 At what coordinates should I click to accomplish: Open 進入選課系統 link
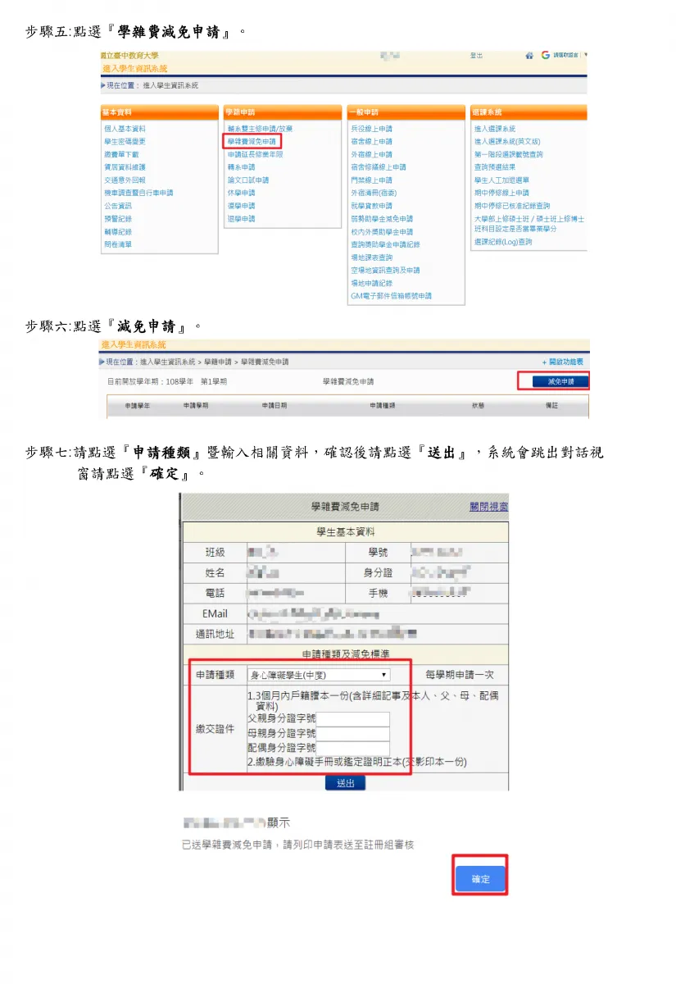point(495,129)
